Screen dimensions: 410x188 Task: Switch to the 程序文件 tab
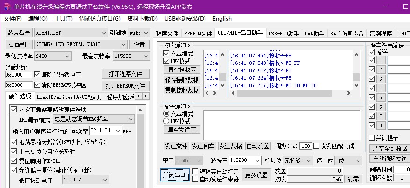[167, 34]
